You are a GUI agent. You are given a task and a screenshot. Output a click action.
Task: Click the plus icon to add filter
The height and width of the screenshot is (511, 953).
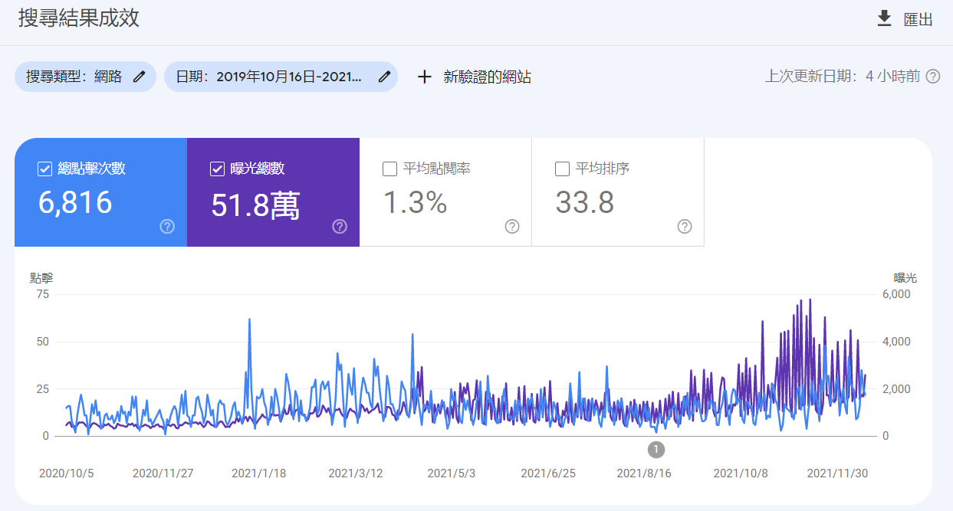[x=424, y=77]
